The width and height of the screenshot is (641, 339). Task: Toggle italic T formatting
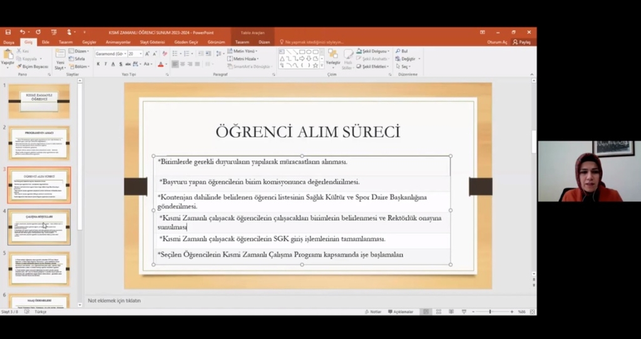105,64
